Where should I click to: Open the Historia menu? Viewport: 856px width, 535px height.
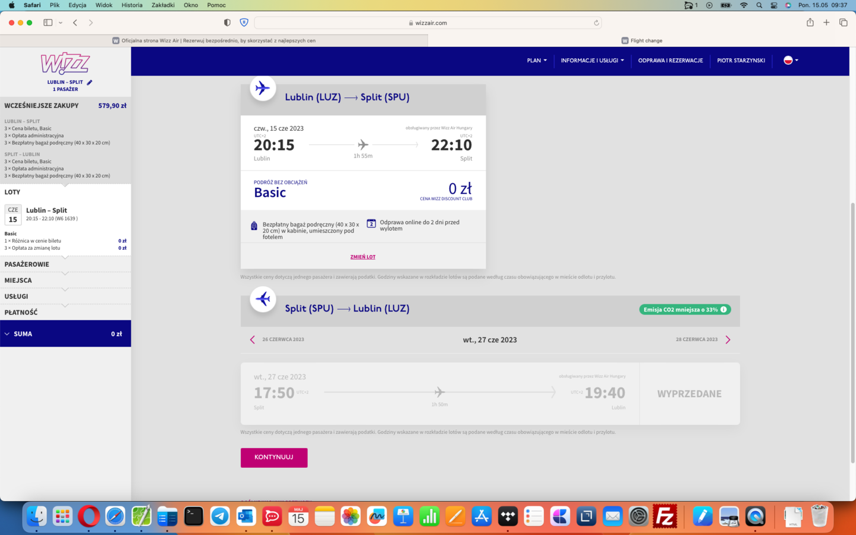pos(132,5)
